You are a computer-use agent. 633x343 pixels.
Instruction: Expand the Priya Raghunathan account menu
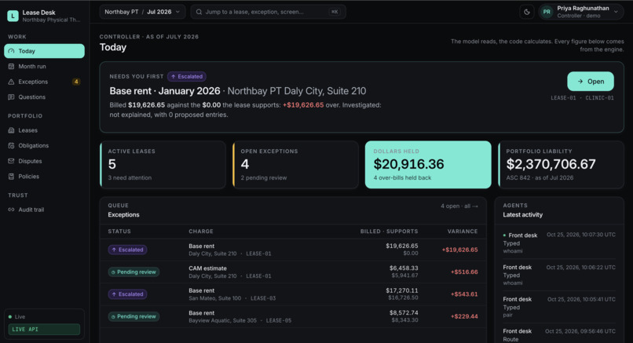click(x=581, y=12)
